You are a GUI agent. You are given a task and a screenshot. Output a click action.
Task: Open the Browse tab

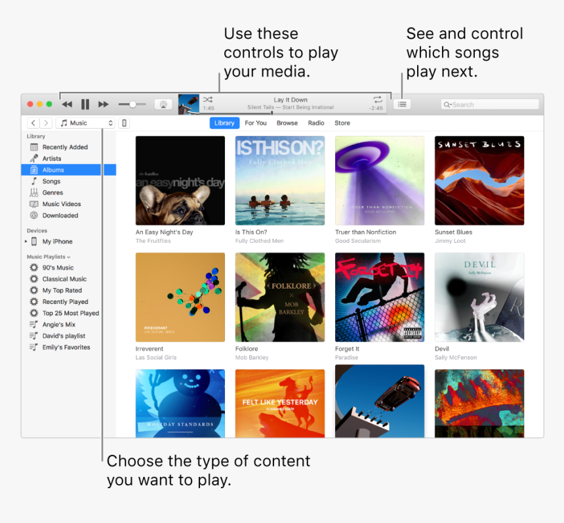tap(287, 123)
